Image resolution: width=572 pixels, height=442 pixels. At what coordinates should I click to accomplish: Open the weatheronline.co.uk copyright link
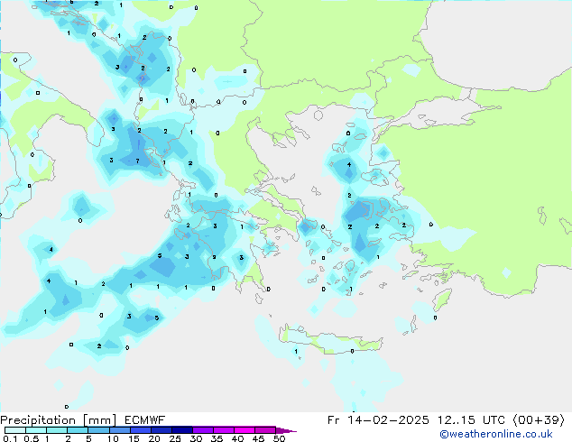point(496,434)
